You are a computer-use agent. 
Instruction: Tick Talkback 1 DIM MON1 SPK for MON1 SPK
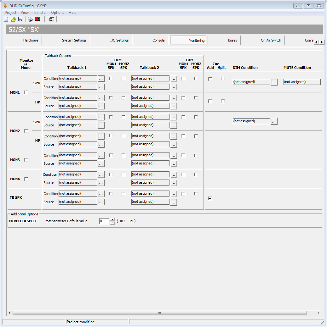tap(111, 79)
